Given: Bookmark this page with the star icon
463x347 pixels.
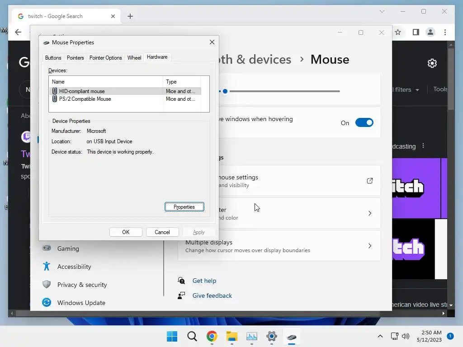Looking at the screenshot, I should [398, 32].
